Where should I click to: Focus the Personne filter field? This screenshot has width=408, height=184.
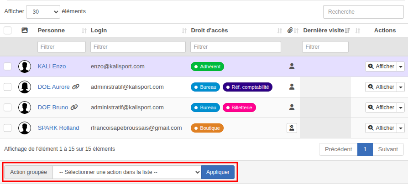click(62, 47)
